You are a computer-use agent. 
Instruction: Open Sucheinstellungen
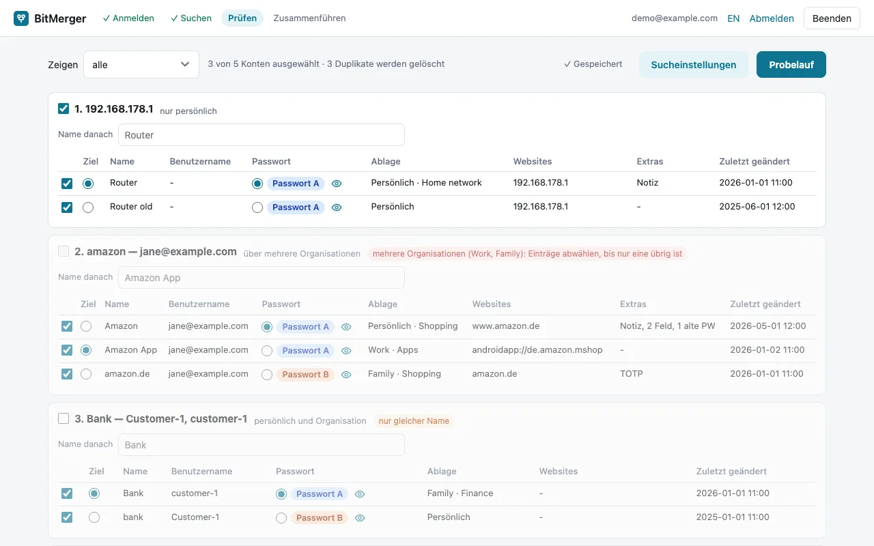pyautogui.click(x=694, y=65)
